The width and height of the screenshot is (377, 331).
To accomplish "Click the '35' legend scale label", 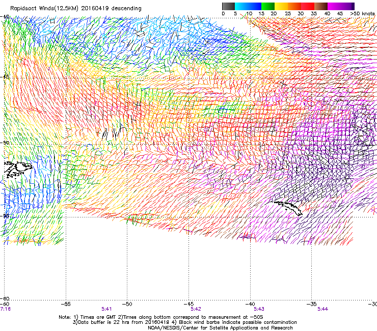I will click(x=314, y=14).
